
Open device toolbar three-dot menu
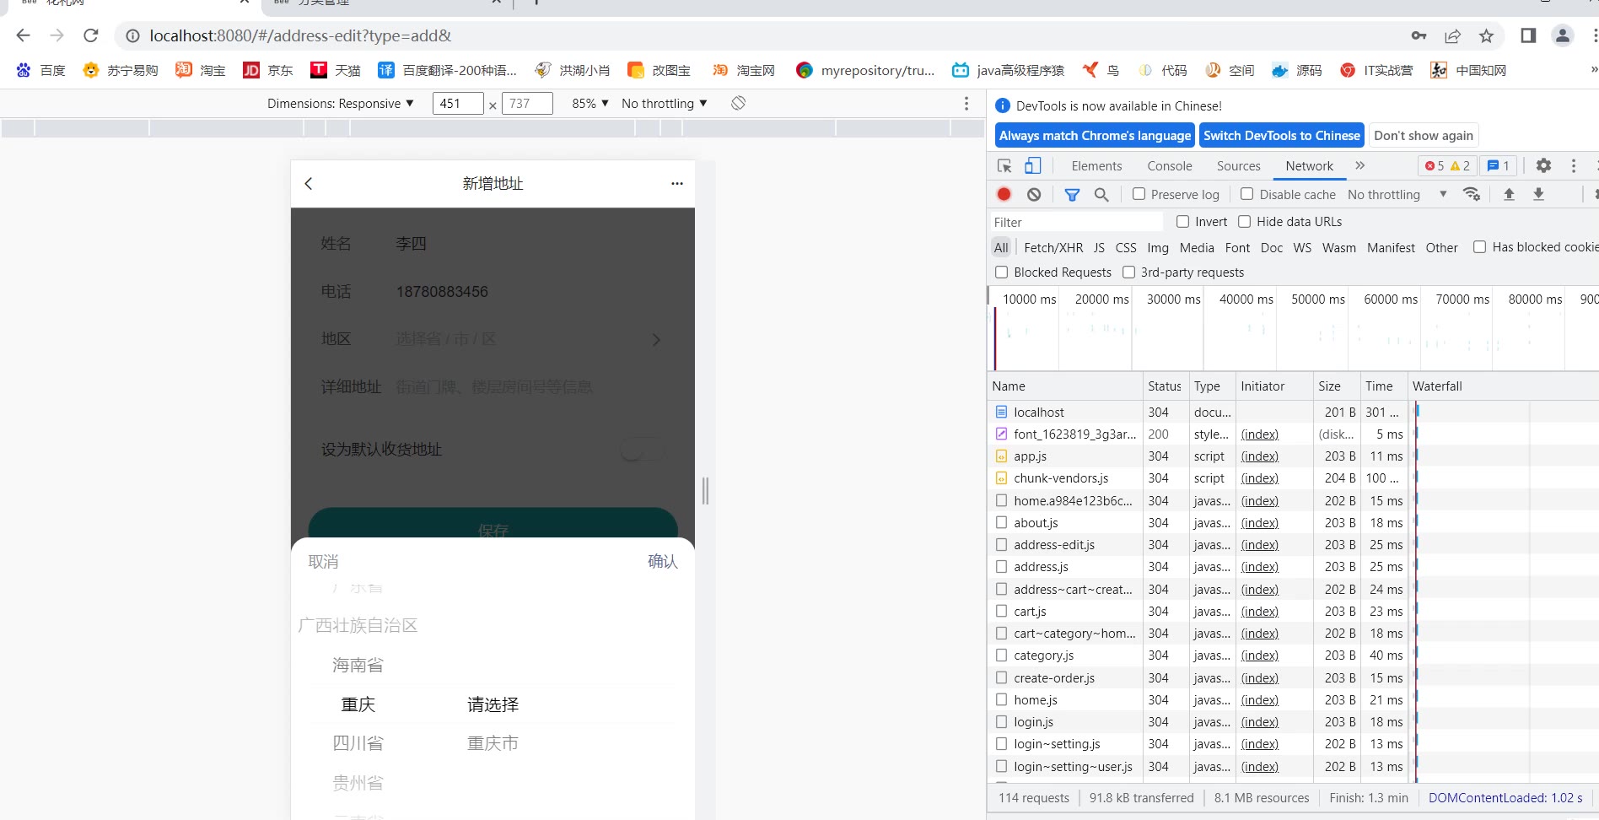point(966,103)
